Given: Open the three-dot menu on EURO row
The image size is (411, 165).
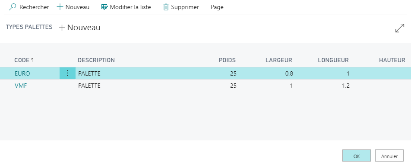Looking at the screenshot, I should pos(67,73).
